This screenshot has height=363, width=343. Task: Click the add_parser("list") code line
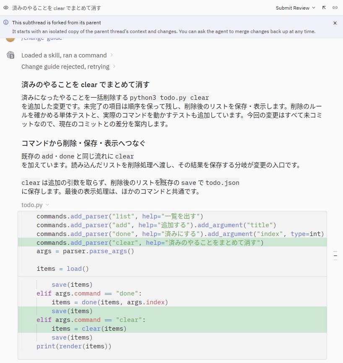172,216
